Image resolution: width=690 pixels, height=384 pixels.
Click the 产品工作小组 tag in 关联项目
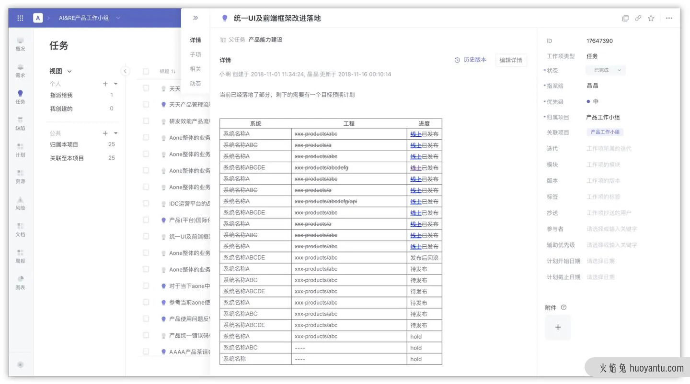605,132
